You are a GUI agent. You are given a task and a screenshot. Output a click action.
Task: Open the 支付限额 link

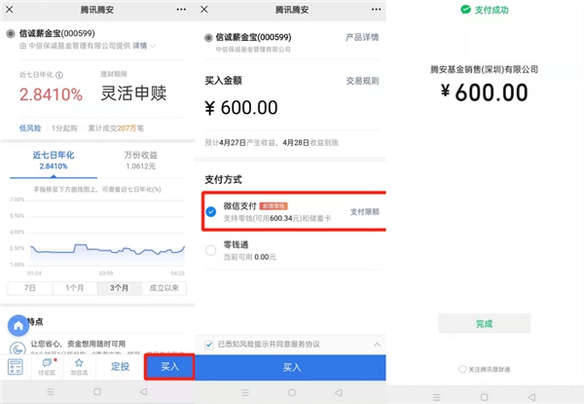pos(365,212)
